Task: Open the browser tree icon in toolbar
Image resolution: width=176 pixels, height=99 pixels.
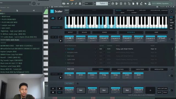Action: point(129,4)
